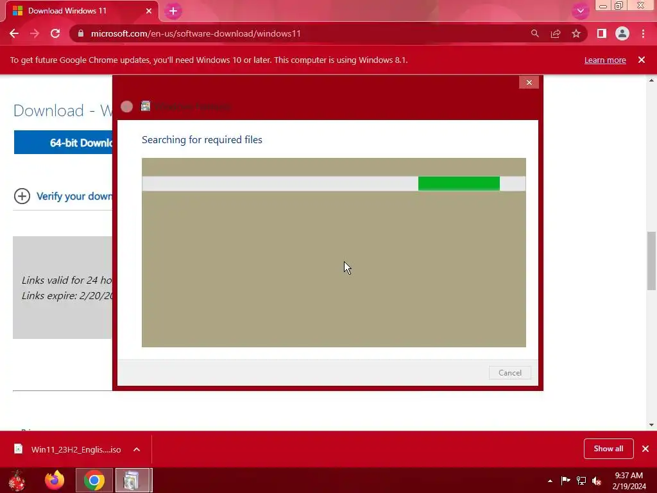Screen dimensions: 657x493
Task: Click Show all downloads
Action: tap(608, 449)
